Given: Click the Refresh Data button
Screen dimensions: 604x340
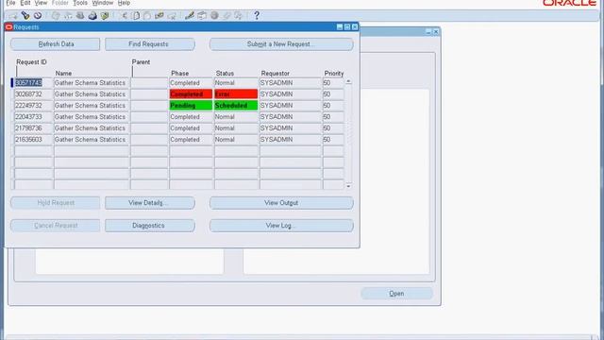Looking at the screenshot, I should (x=56, y=44).
